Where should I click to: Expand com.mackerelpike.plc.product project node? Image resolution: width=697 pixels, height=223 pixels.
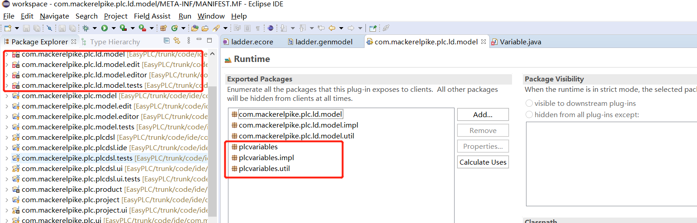point(6,190)
